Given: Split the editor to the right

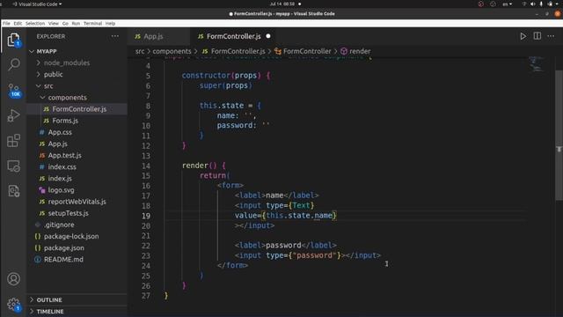Looking at the screenshot, I should pyautogui.click(x=537, y=36).
